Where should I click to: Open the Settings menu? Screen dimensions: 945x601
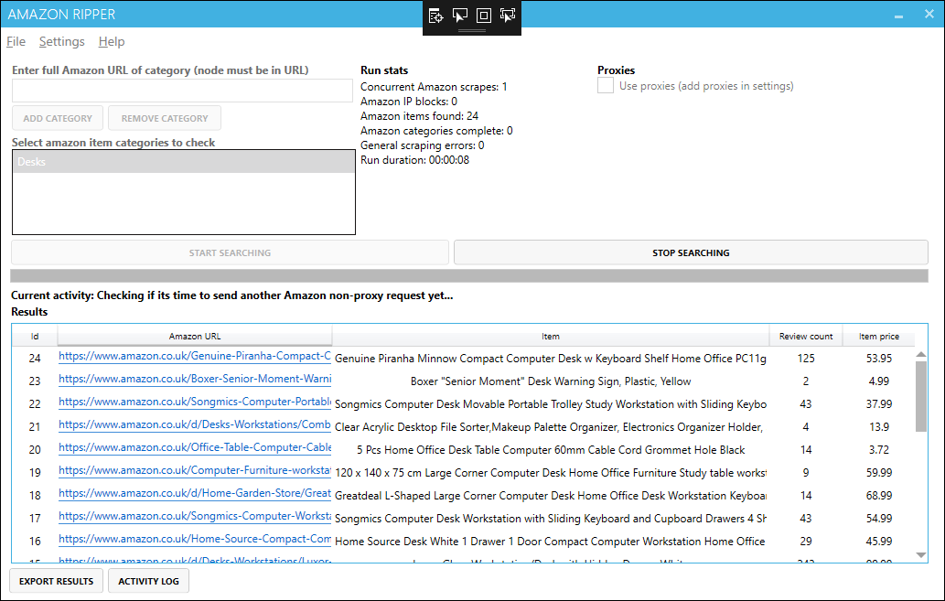(61, 41)
